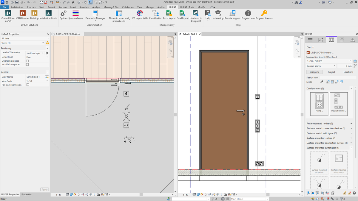Open the CAD Browser tool
This screenshot has width=358, height=201.
click(23, 13)
